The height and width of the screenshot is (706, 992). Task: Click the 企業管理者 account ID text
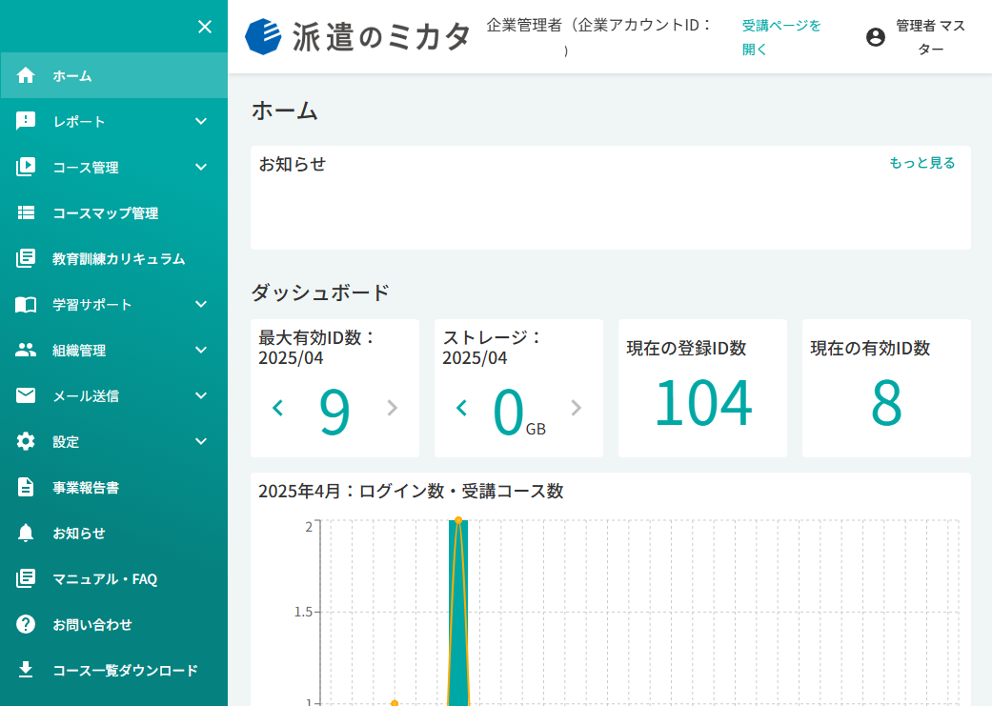click(599, 37)
